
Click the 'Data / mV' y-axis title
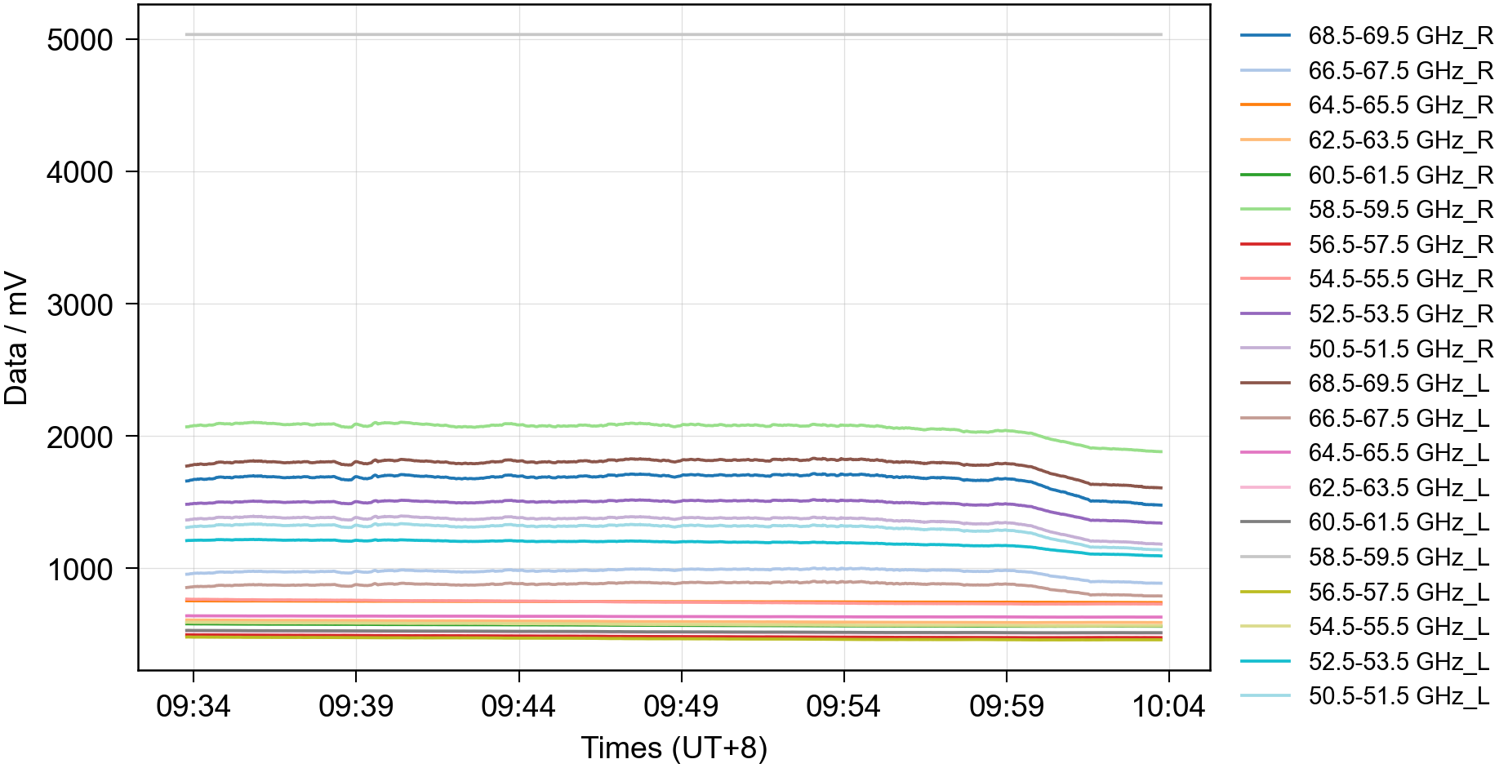[16, 338]
